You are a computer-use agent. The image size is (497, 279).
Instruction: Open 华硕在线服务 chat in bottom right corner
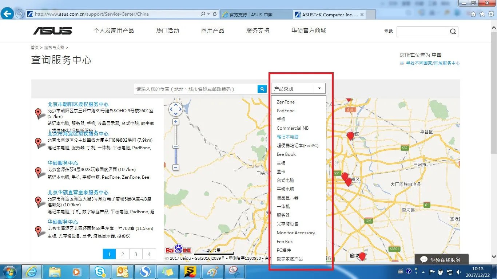(x=441, y=259)
